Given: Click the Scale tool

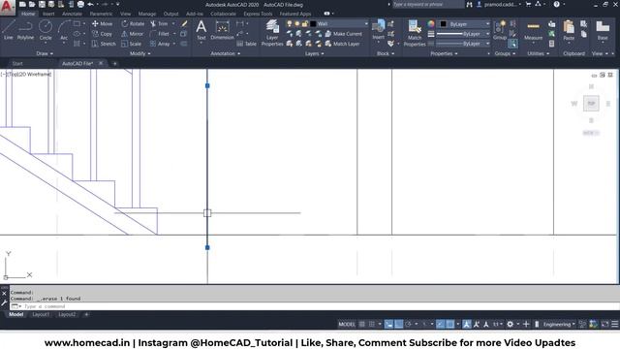Looking at the screenshot, I should (132, 44).
